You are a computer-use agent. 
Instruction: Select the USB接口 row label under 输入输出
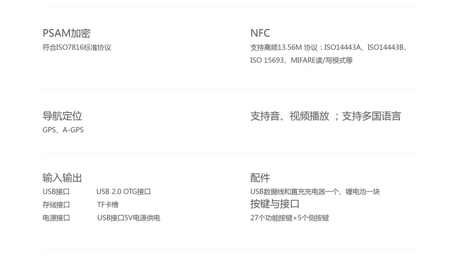[56, 191]
